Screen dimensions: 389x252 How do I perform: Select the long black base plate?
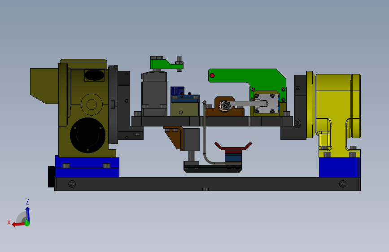(207, 184)
